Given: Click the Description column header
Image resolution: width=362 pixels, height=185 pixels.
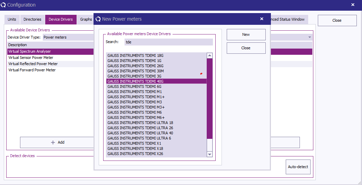Looking at the screenshot, I should pyautogui.click(x=51, y=45).
